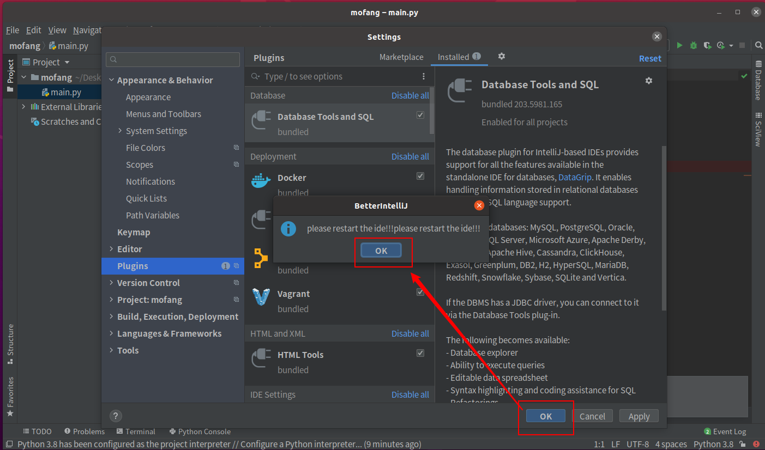Open the Settings help question mark
The image size is (765, 450).
[x=116, y=416]
